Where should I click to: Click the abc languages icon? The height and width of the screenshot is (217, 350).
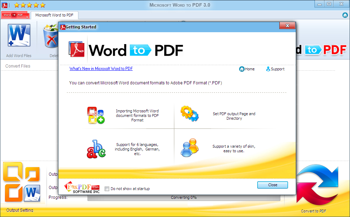pyautogui.click(x=96, y=149)
